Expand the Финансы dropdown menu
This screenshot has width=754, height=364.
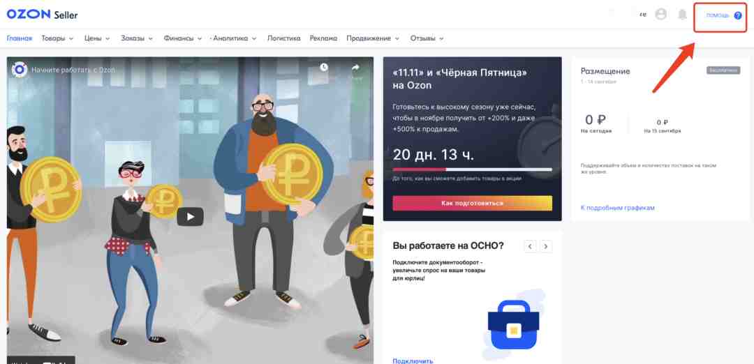(x=182, y=38)
